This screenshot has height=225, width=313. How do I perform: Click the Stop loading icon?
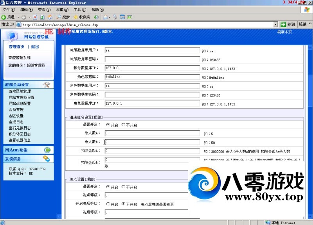coord(35,17)
